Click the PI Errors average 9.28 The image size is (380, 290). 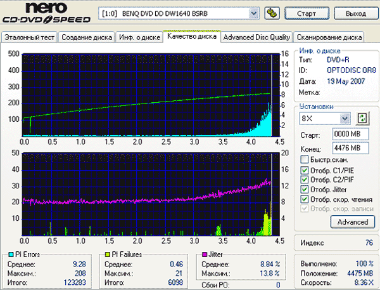point(79,264)
